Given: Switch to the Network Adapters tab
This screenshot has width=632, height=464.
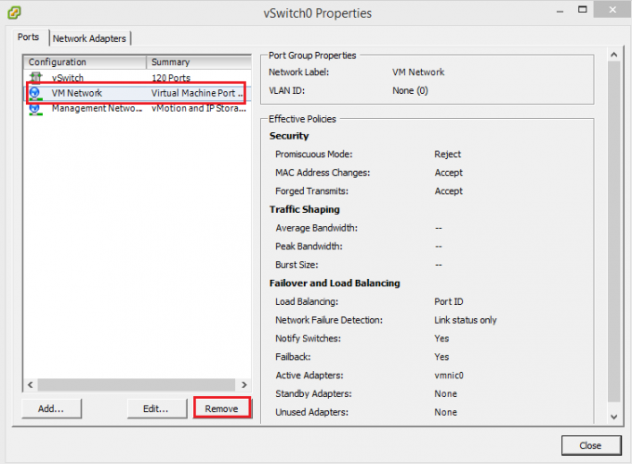Looking at the screenshot, I should coord(90,38).
